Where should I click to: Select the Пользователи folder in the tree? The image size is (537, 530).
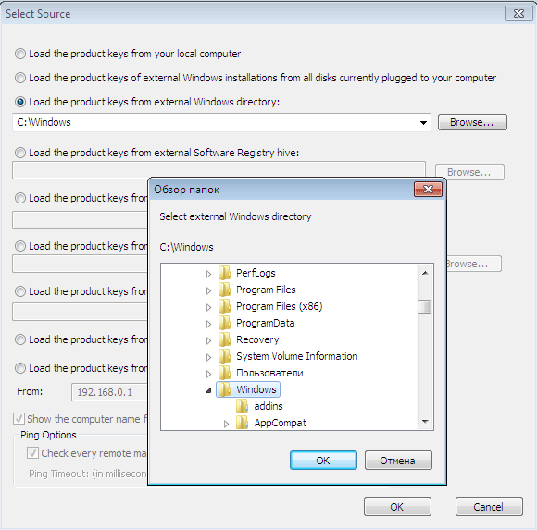tap(269, 373)
